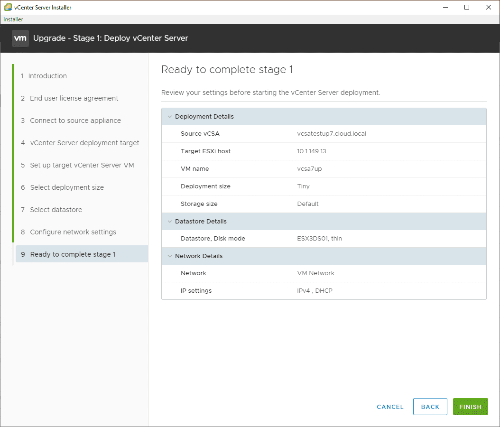500x427 pixels.
Task: Click the VMware vm logo icon
Action: [x=20, y=38]
